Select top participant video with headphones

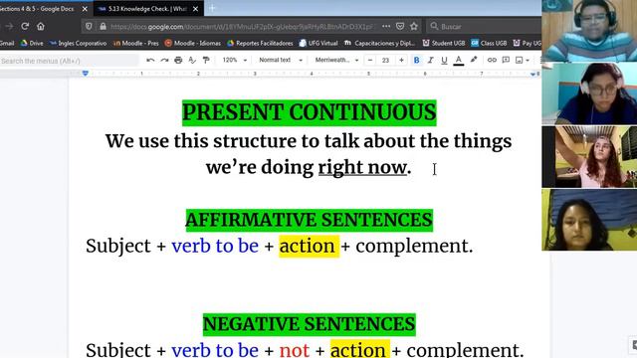click(x=589, y=31)
